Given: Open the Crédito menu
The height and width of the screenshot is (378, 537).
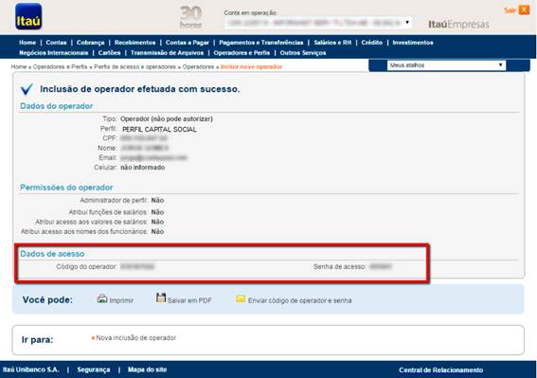Looking at the screenshot, I should coord(372,43).
